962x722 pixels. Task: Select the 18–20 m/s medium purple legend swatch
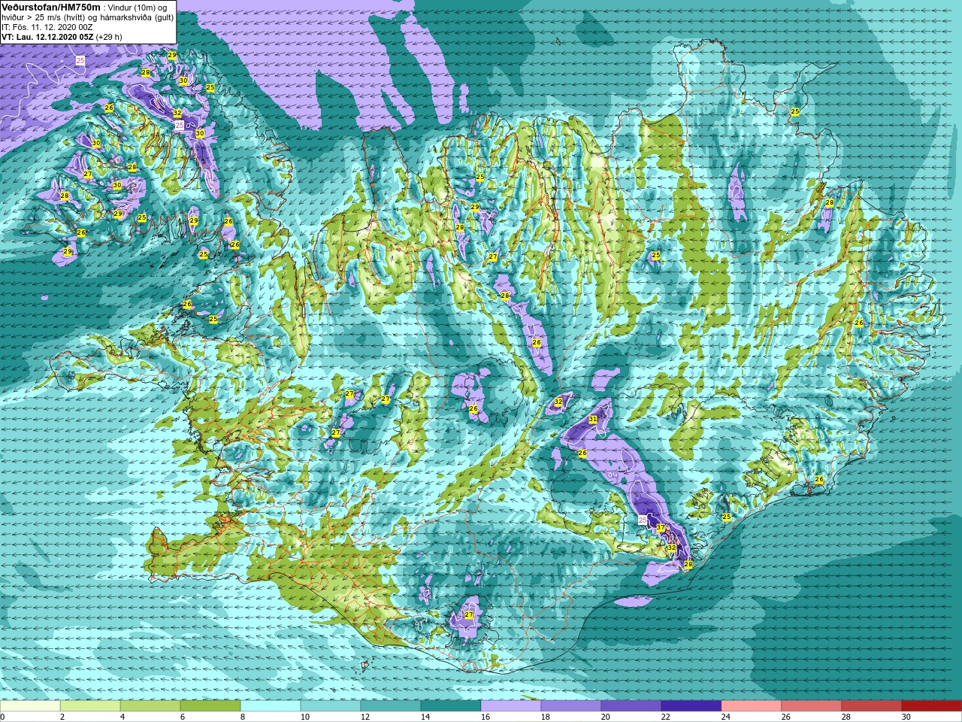point(571,705)
